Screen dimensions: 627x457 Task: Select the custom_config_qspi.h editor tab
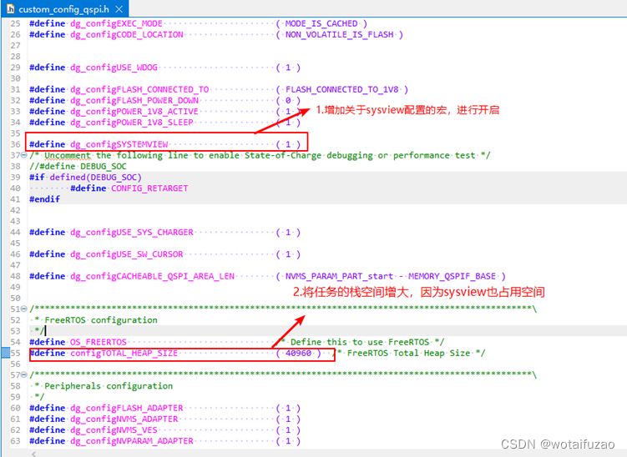64,9
